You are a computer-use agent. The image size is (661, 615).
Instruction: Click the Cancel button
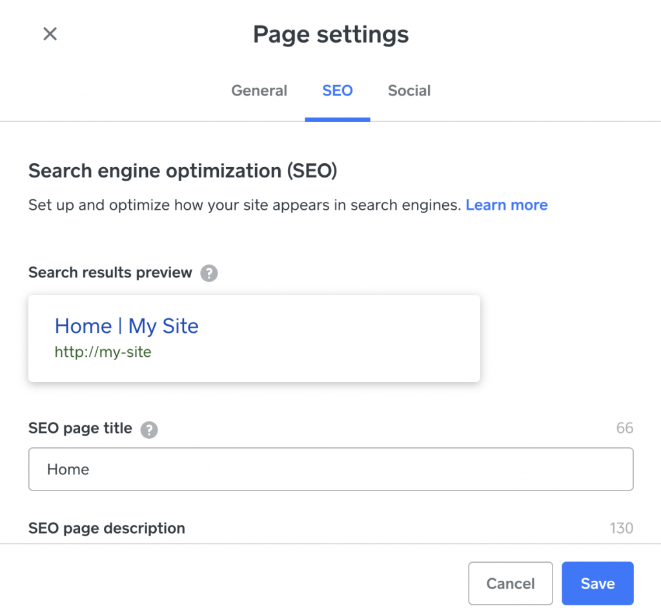[x=511, y=583]
